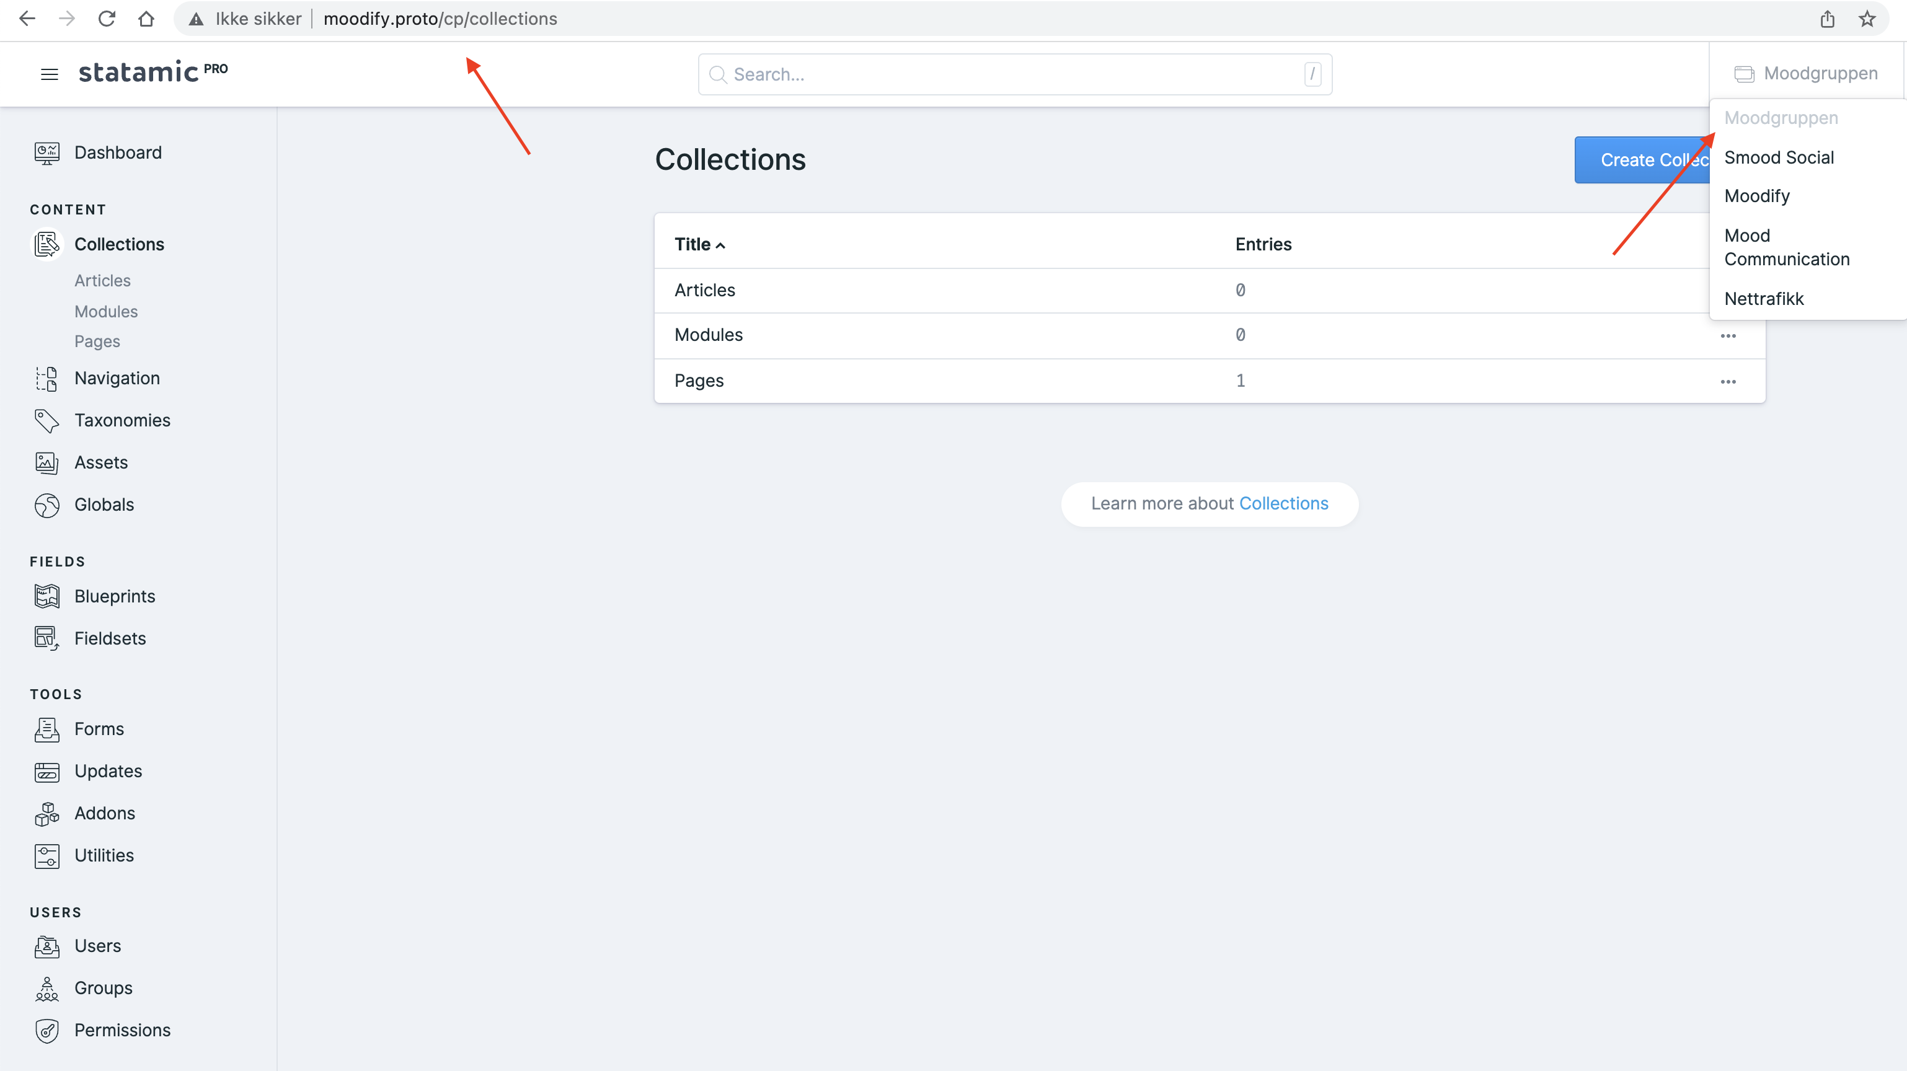1907x1071 pixels.
Task: Bookmark page with the star icon
Action: (1867, 19)
